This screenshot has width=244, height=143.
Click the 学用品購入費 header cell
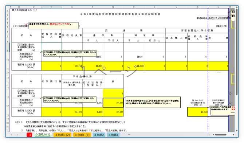(x=82, y=77)
